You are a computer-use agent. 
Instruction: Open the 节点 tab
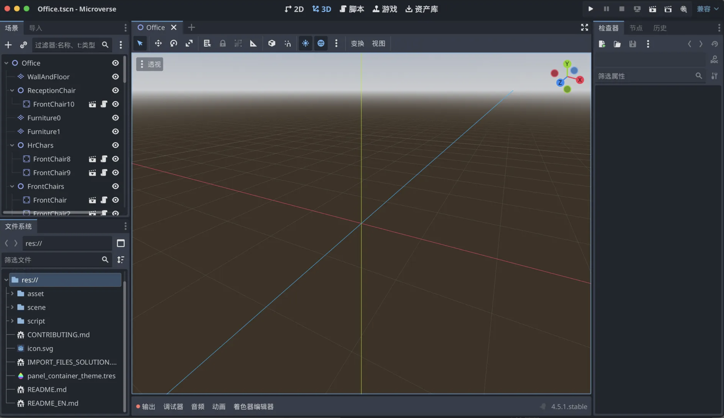pos(636,28)
